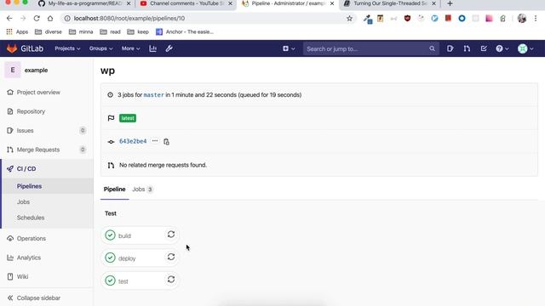The height and width of the screenshot is (306, 545).
Task: Select Pipelines under CI / CD
Action: coord(29,186)
